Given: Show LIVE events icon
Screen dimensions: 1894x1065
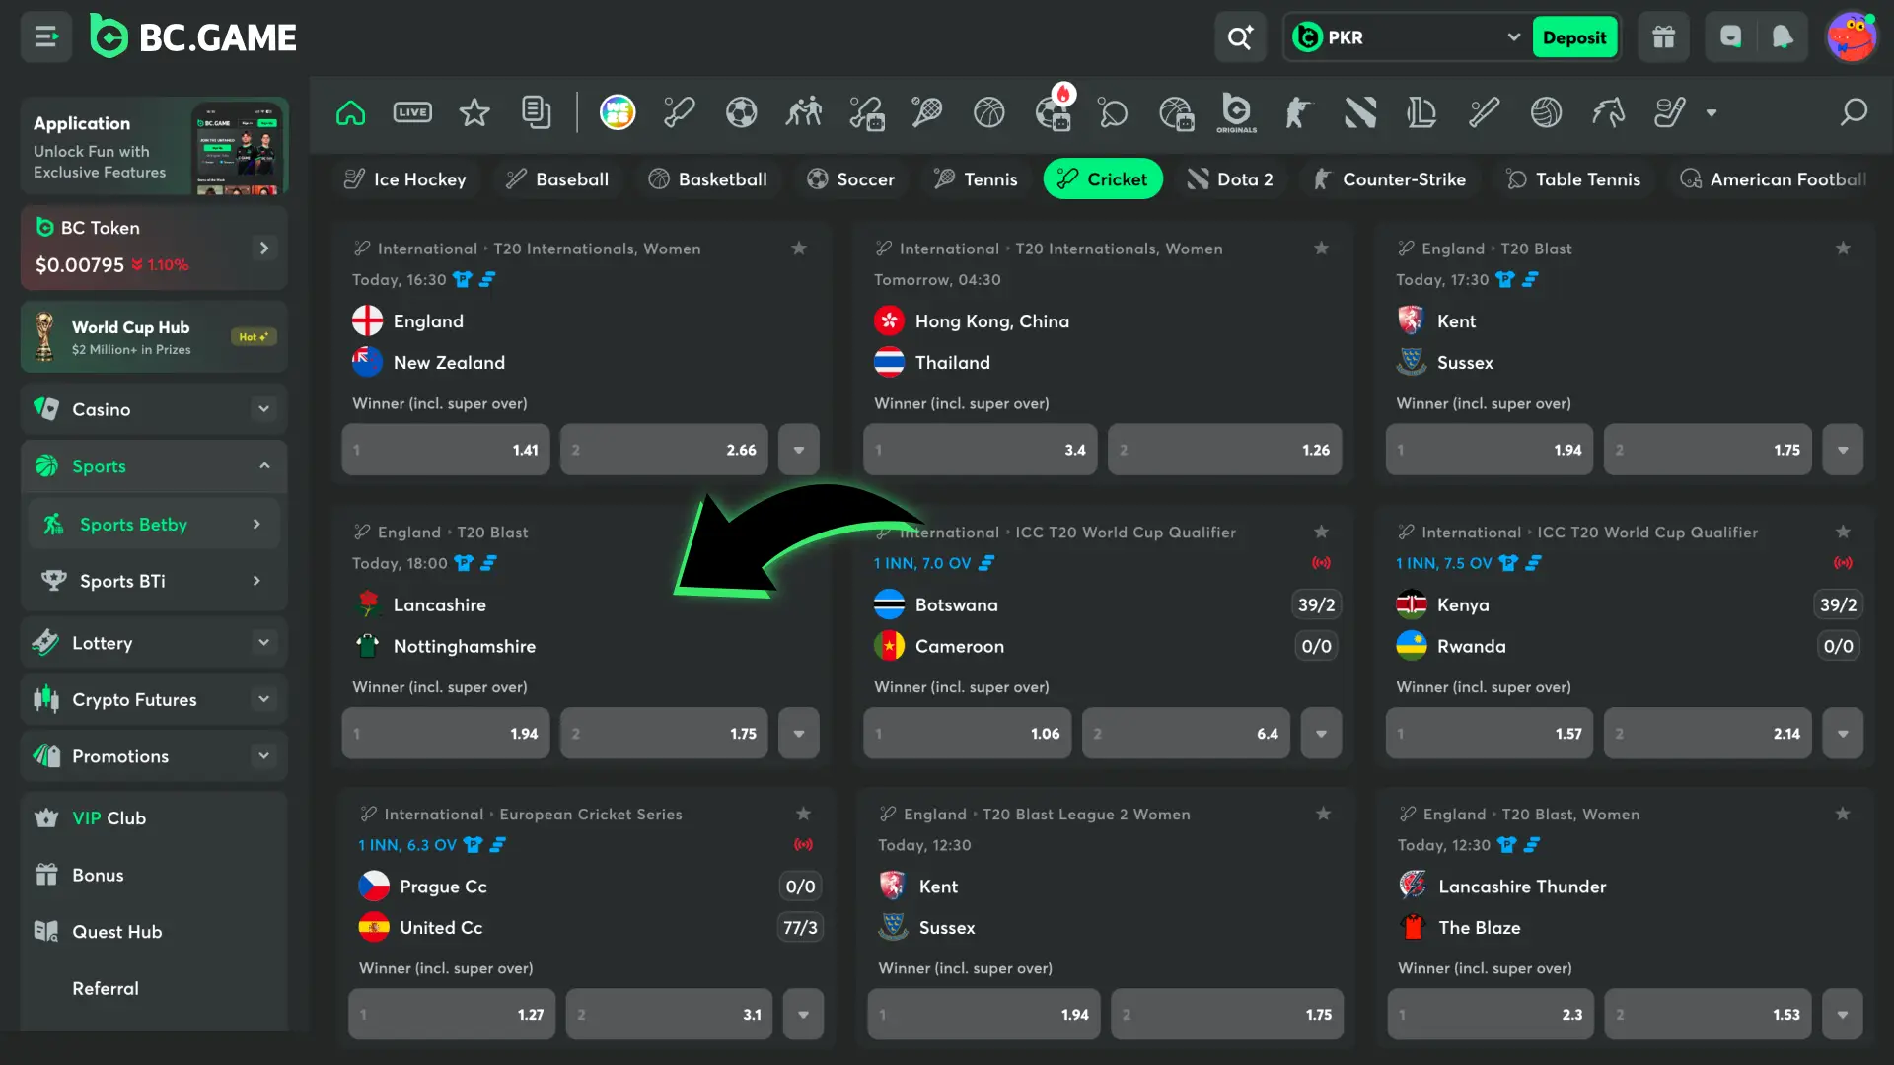Looking at the screenshot, I should tap(412, 112).
